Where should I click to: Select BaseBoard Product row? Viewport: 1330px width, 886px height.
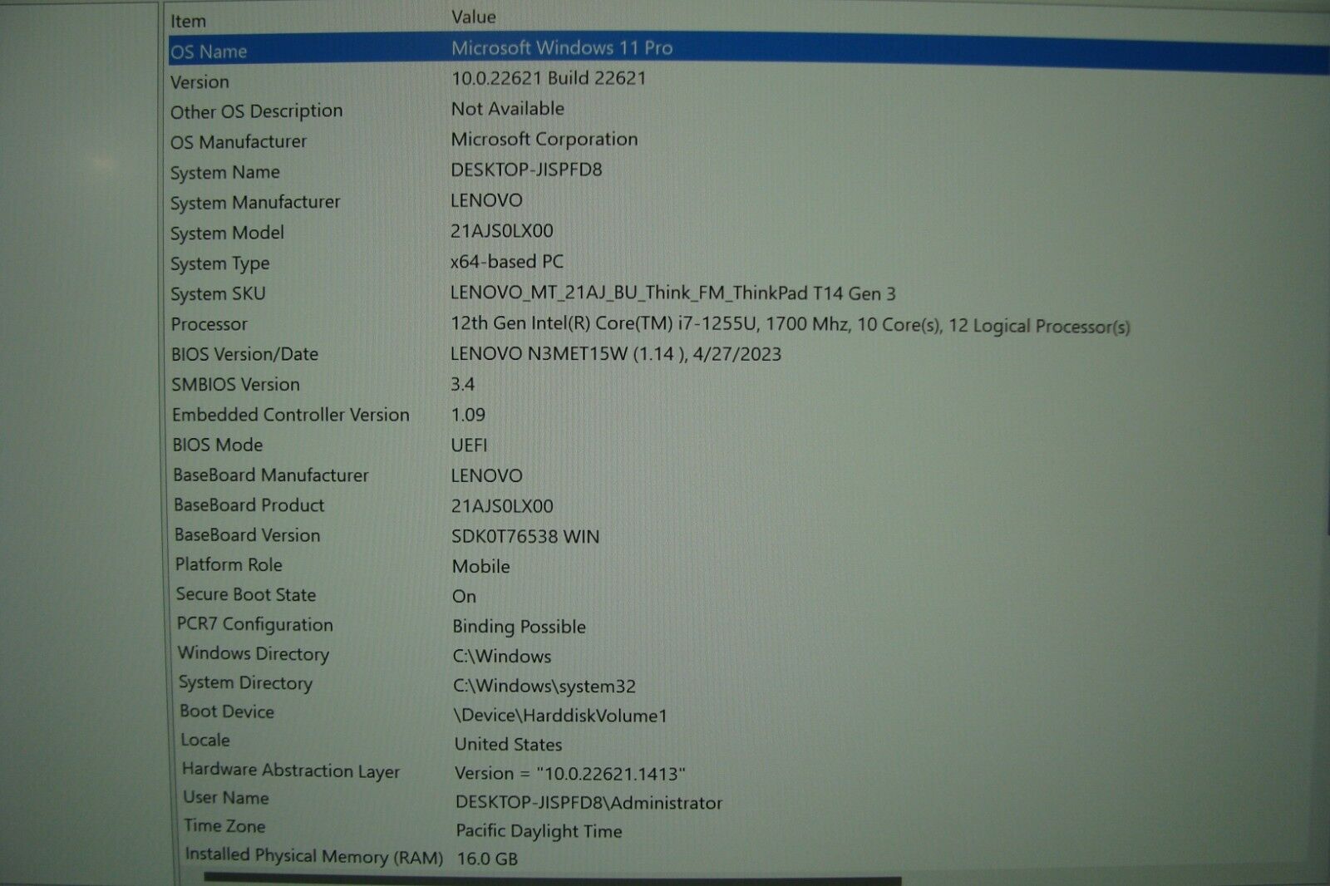tap(249, 505)
